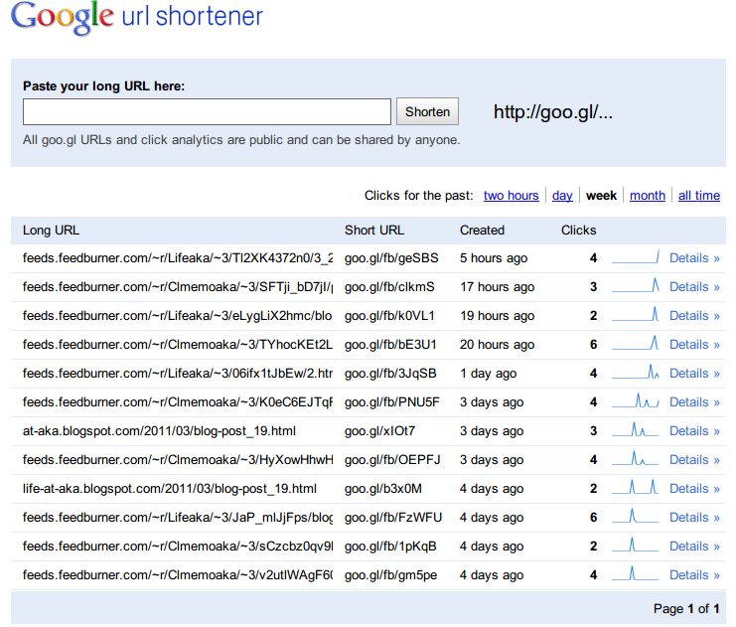
Task: Click the Created column header
Action: pos(482,231)
